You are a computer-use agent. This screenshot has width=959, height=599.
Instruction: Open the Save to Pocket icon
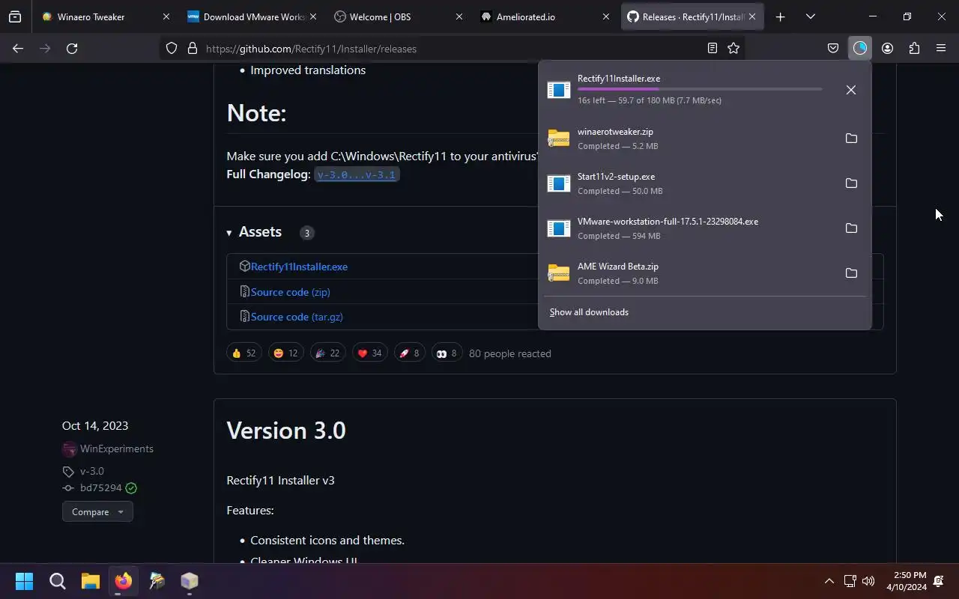tap(832, 49)
